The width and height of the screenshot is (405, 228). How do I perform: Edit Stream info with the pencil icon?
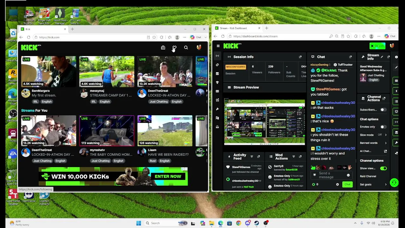pyautogui.click(x=382, y=57)
